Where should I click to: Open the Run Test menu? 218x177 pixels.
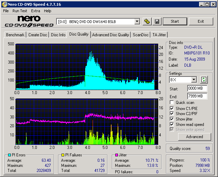click(20, 11)
